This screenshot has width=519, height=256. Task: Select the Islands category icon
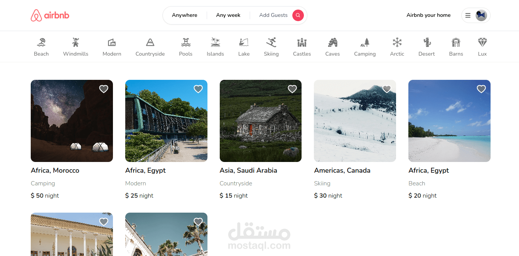(x=215, y=42)
